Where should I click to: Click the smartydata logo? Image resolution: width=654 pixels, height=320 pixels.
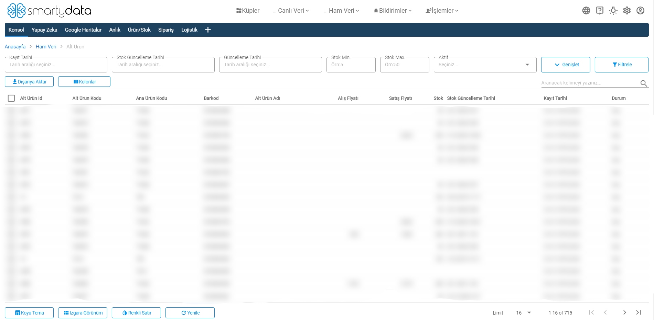click(x=49, y=11)
